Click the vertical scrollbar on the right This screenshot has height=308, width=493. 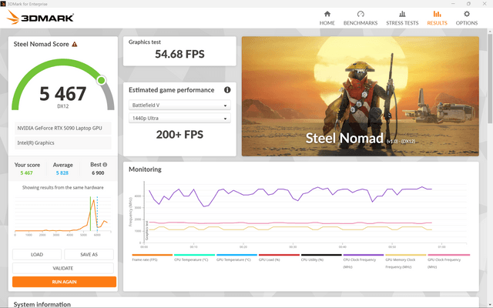pos(490,77)
